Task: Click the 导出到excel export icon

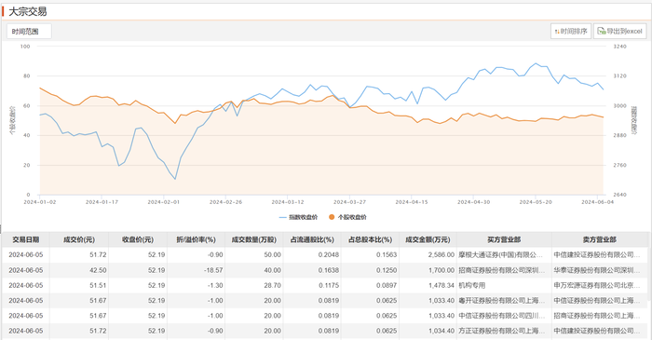Action: (x=619, y=31)
